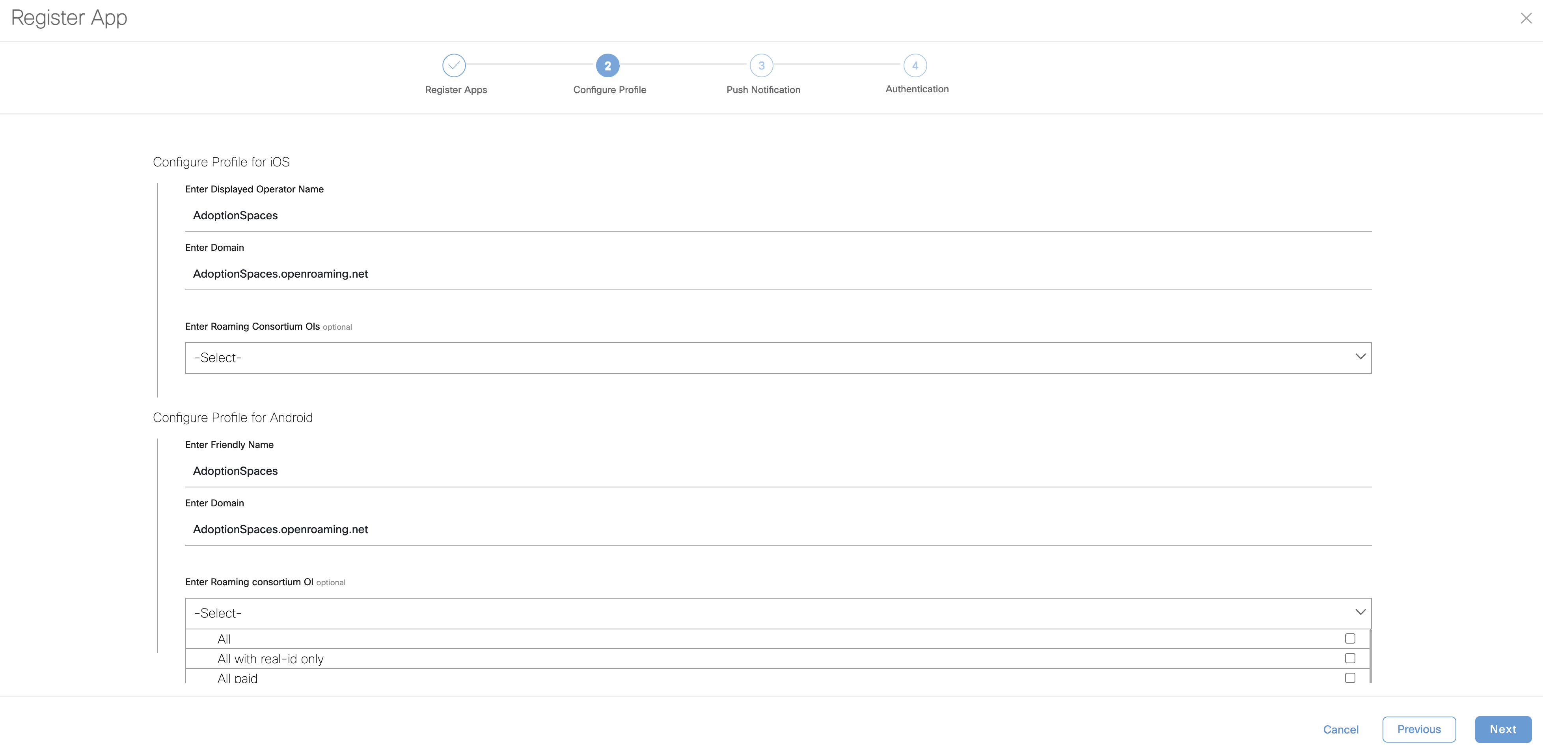
Task: Check the 'All paid' option checkbox
Action: point(1349,678)
